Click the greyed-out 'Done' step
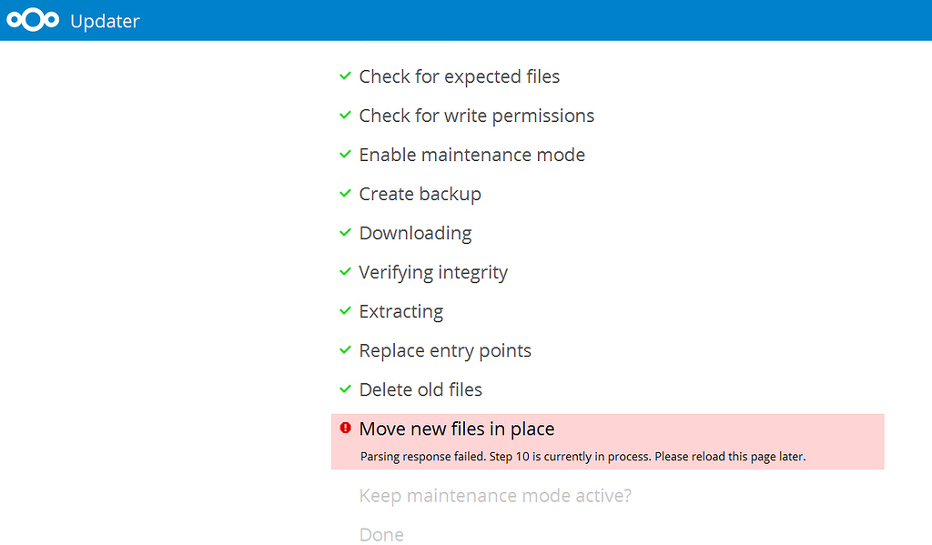The width and height of the screenshot is (932, 545). (381, 535)
